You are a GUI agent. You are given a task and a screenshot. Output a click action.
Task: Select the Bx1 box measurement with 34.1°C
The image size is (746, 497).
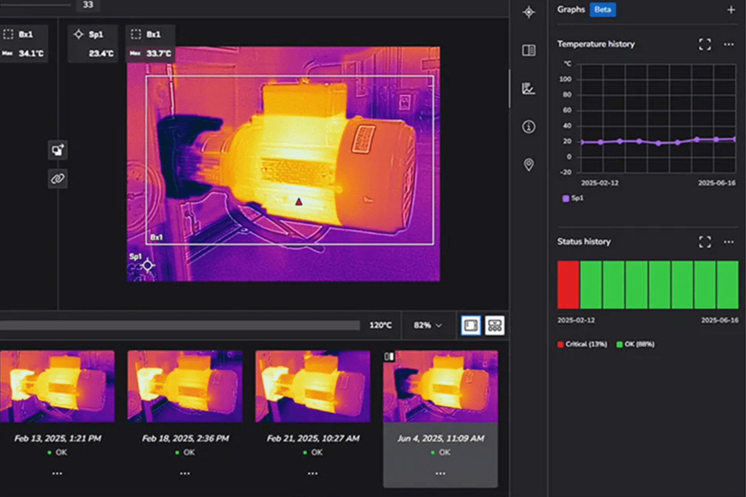pyautogui.click(x=24, y=43)
